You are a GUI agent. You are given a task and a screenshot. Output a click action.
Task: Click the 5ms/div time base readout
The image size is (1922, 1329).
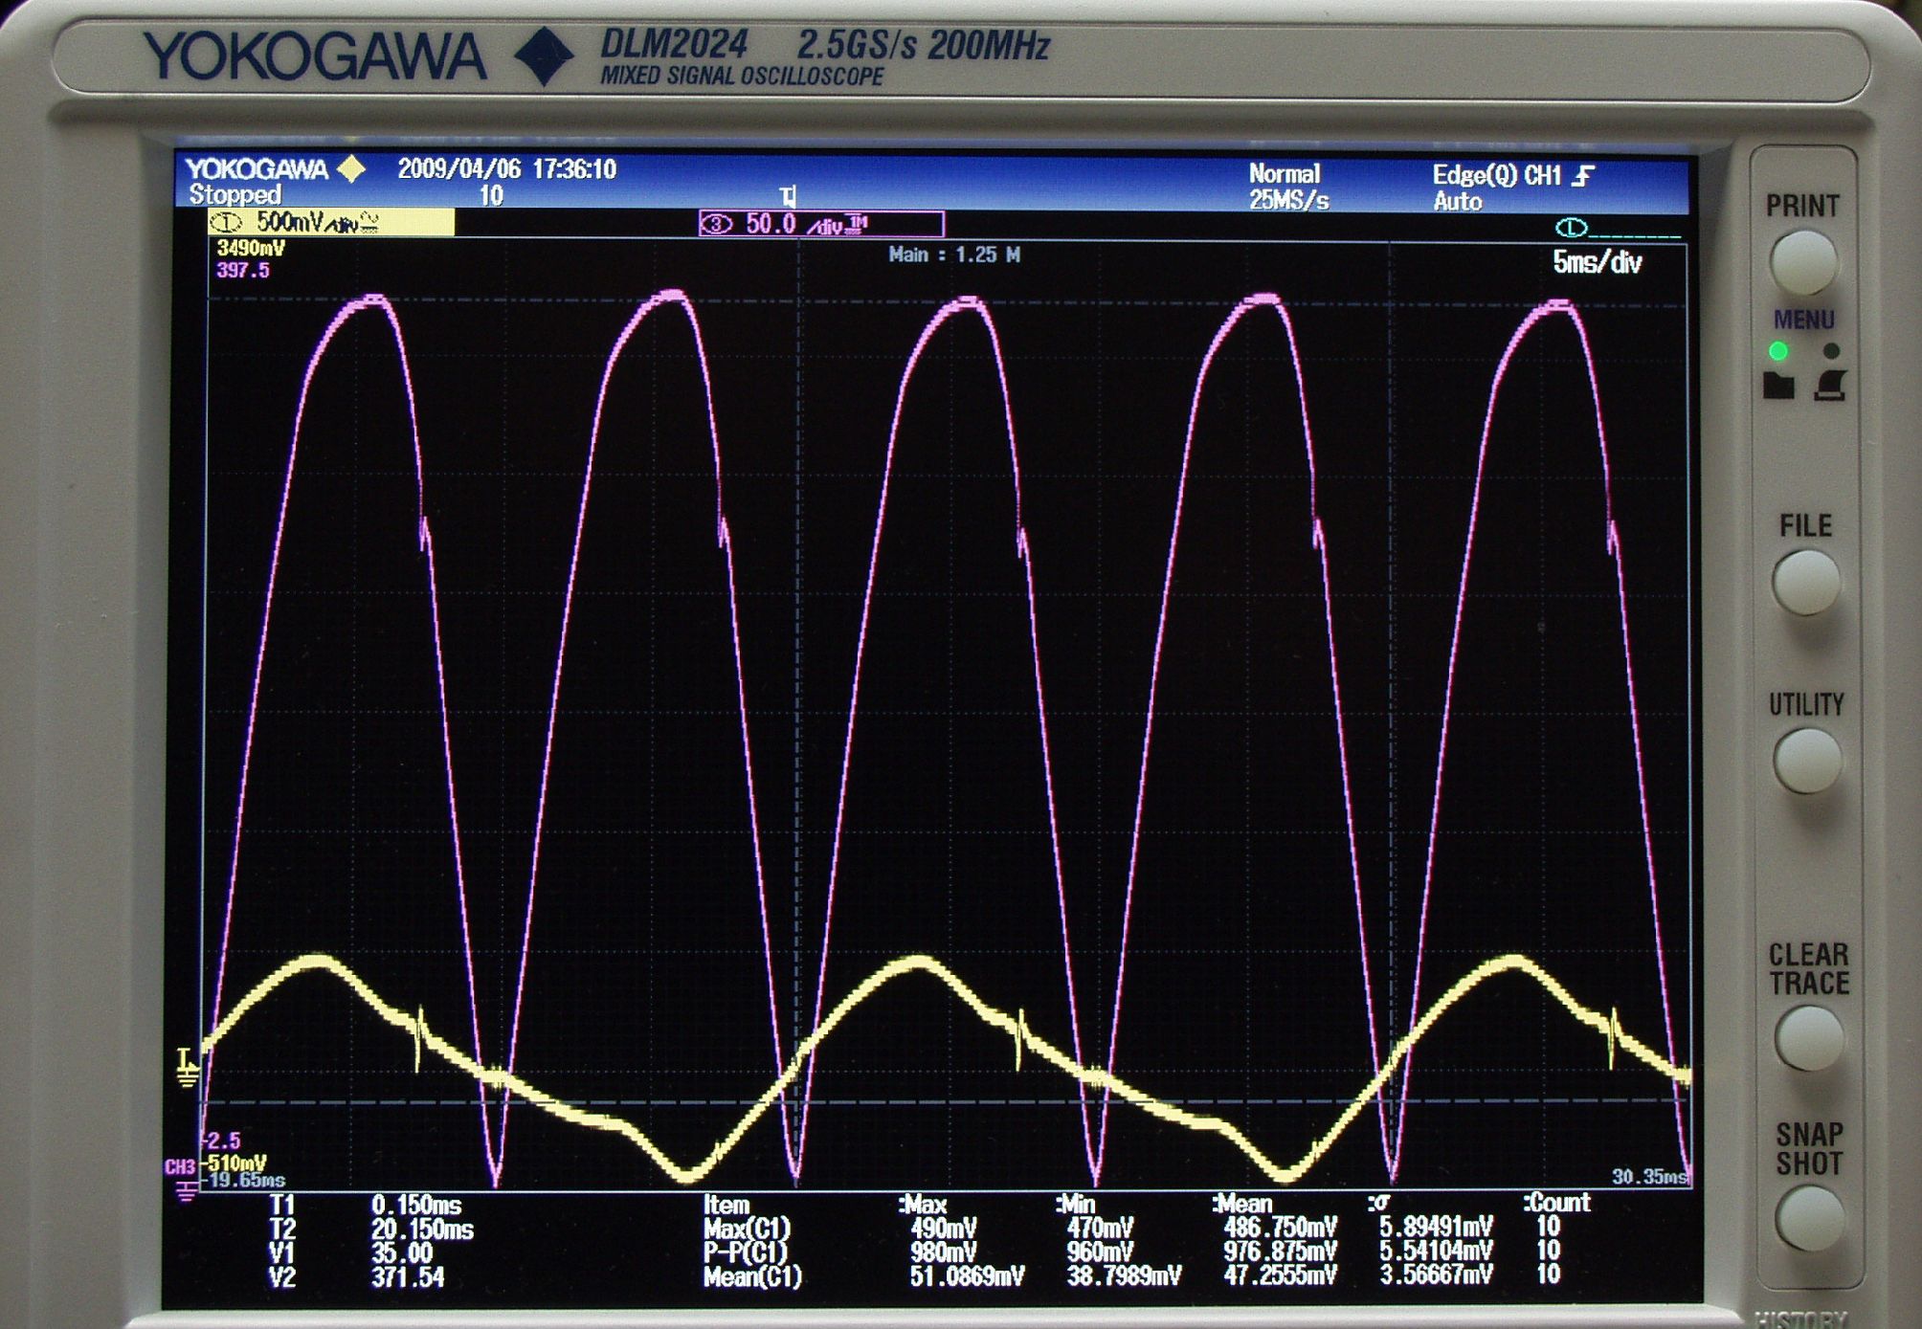[x=1597, y=262]
